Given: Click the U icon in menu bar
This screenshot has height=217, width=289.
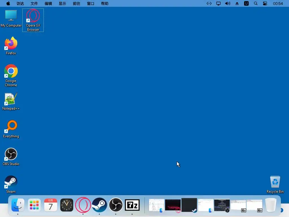Looking at the screenshot, I should tap(246, 3).
